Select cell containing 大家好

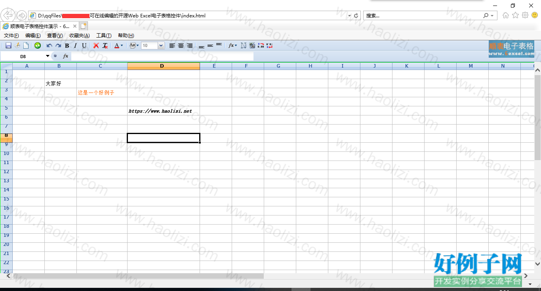tap(61, 83)
